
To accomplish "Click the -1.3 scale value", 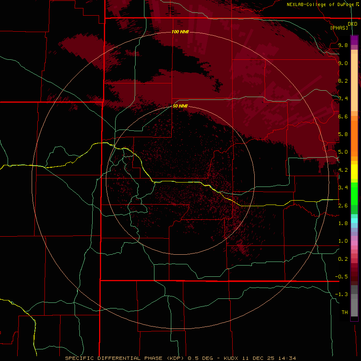I will [x=341, y=294].
